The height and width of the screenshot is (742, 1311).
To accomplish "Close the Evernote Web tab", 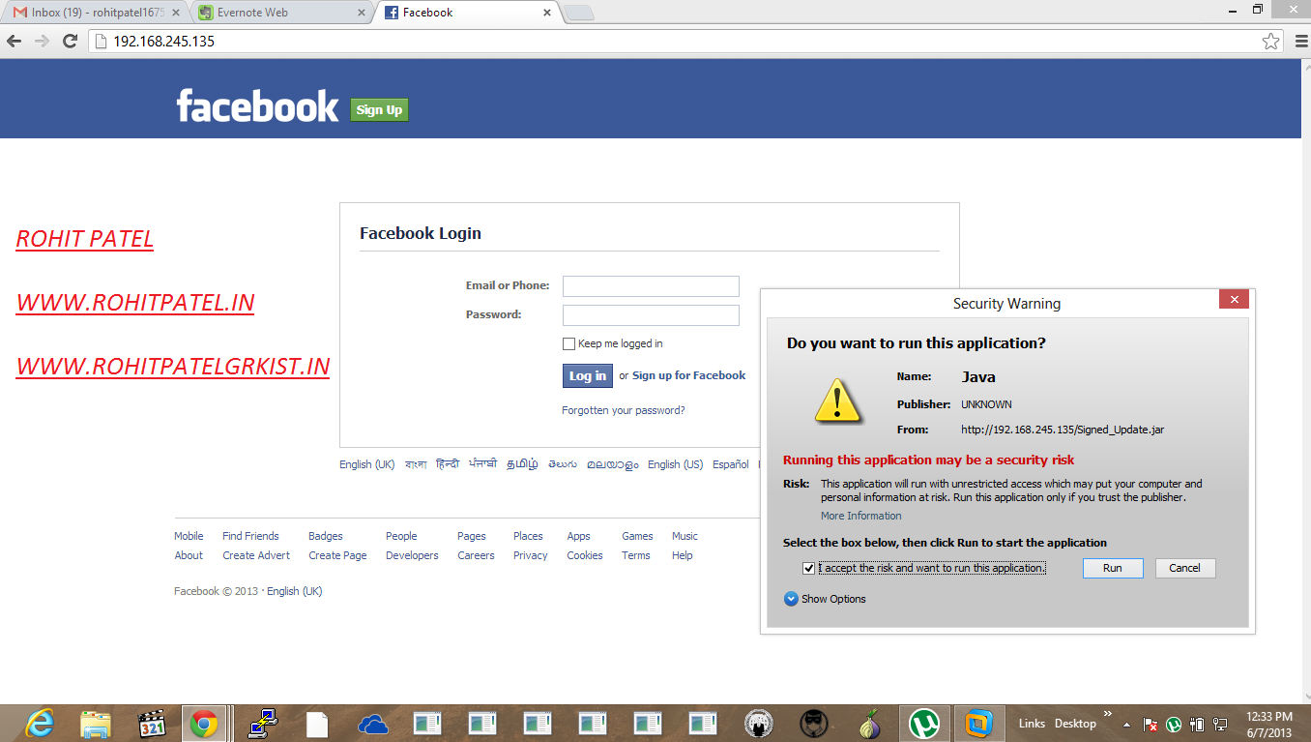I will click(362, 13).
